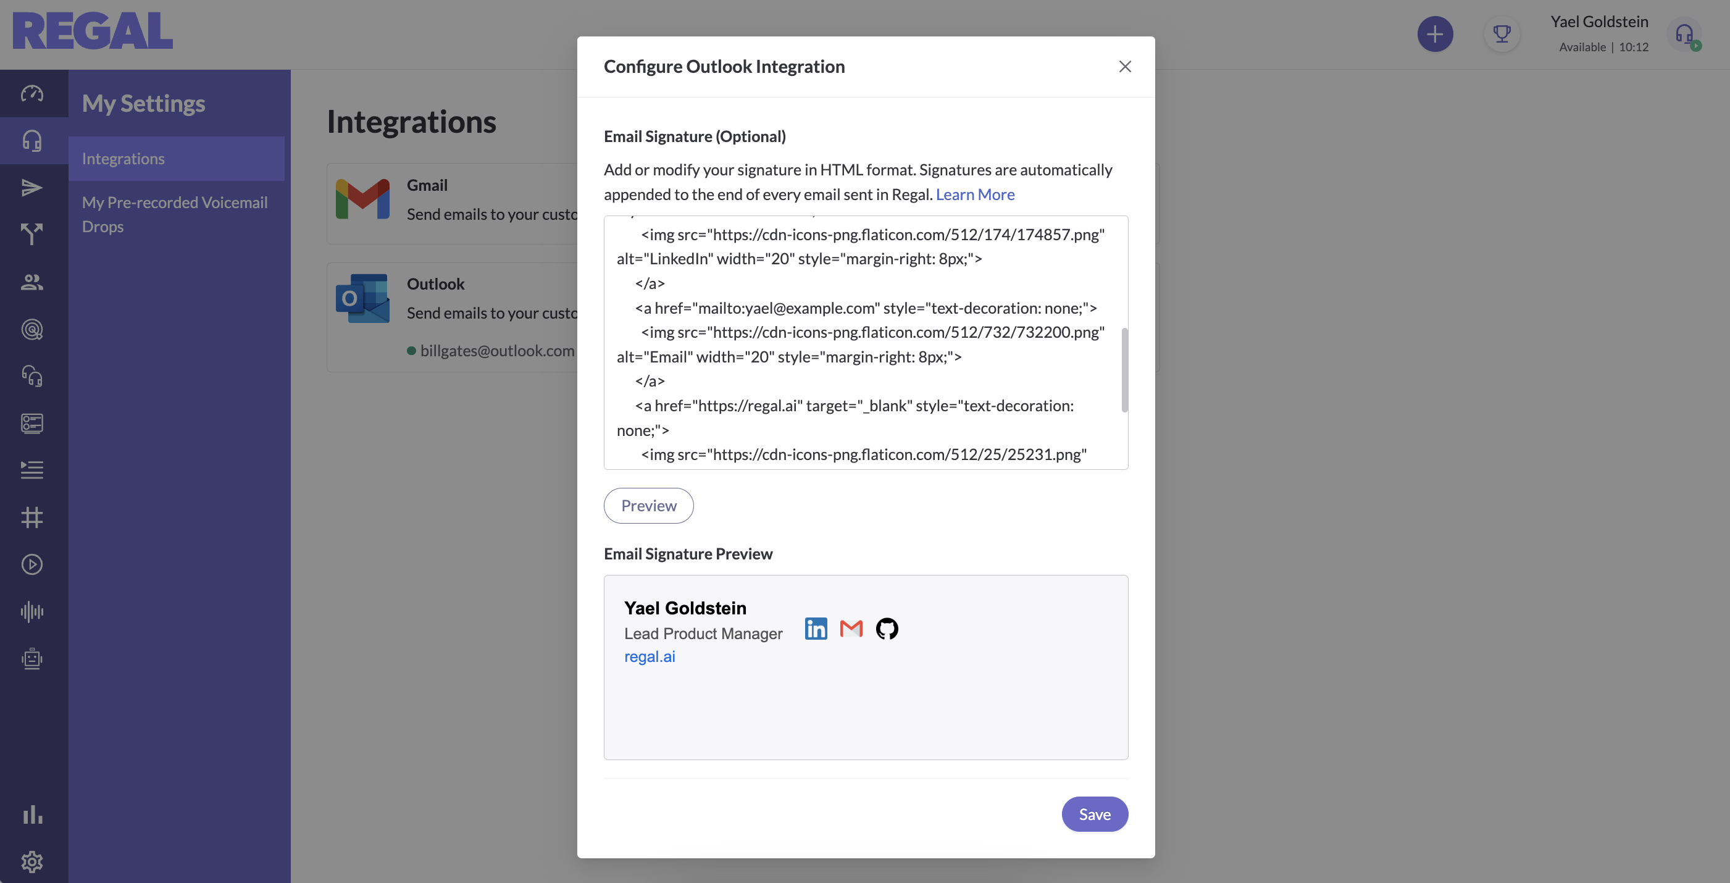Click the bar chart reports icon
This screenshot has height=883, width=1730.
(x=32, y=814)
